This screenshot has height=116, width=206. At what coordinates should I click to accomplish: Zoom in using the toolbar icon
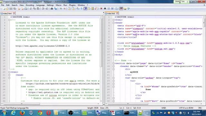[61, 9]
